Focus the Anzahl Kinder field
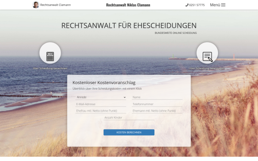Screen dimensions: 258x161 coord(129,118)
